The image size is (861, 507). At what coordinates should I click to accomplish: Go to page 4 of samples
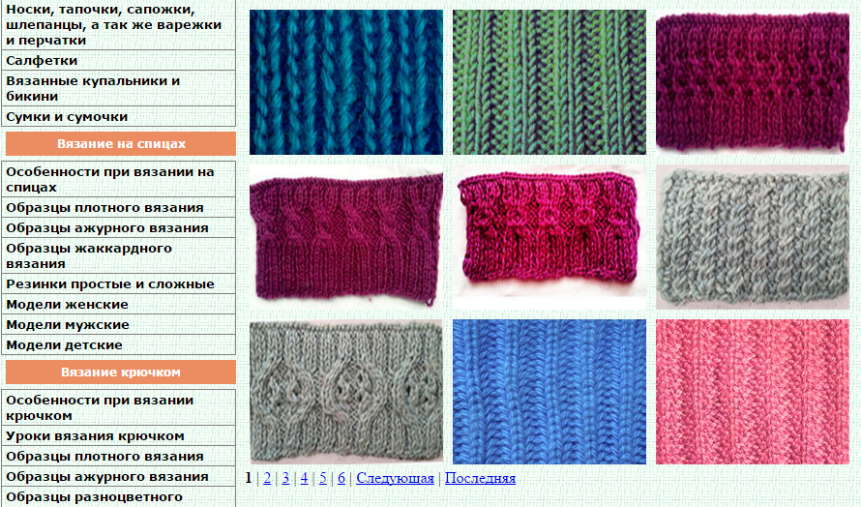(304, 478)
